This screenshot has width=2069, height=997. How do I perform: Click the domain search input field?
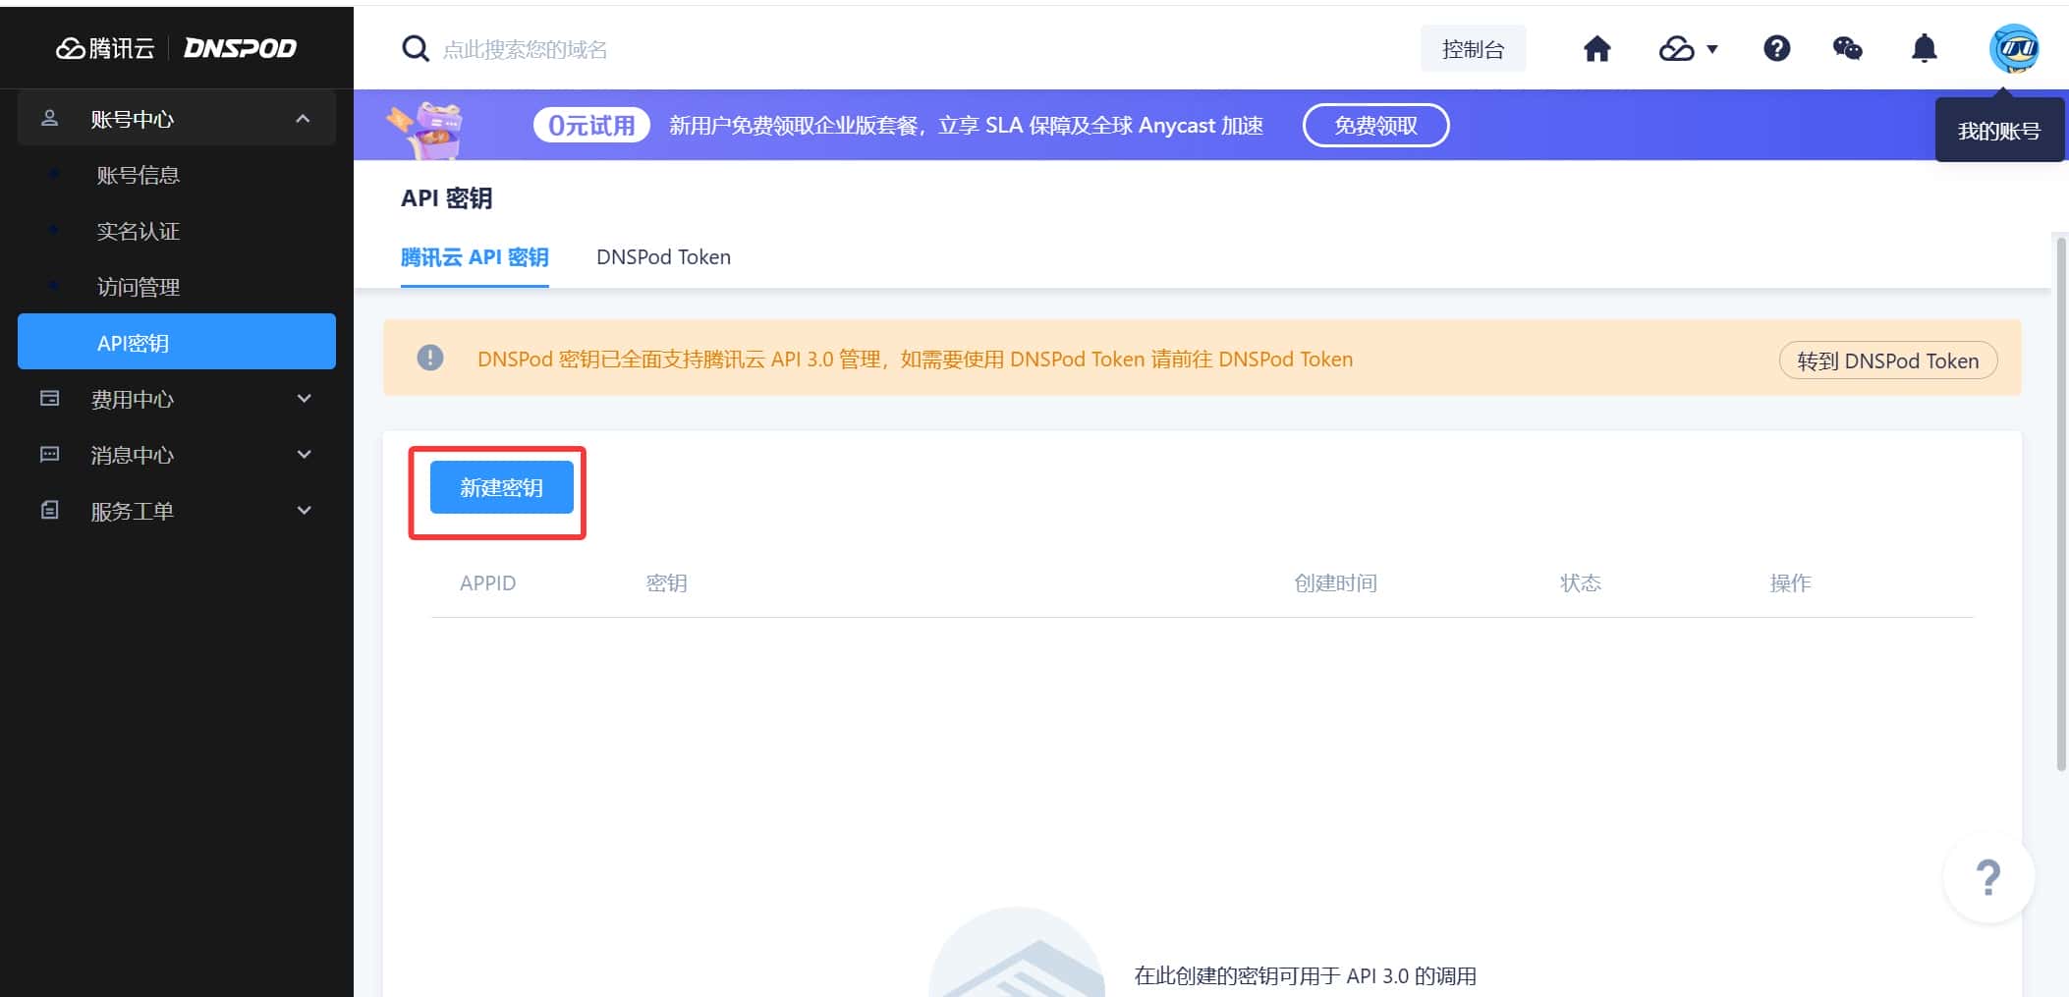pyautogui.click(x=786, y=49)
